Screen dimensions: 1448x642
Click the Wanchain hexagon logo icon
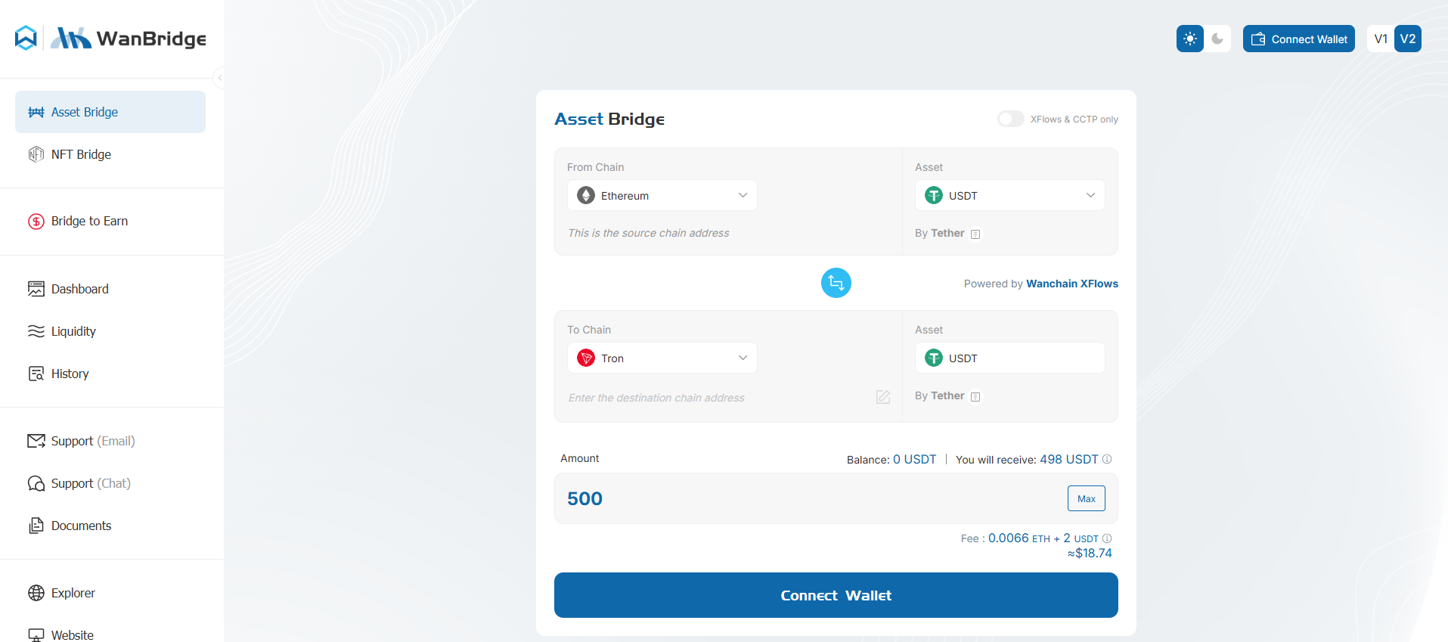tap(26, 38)
